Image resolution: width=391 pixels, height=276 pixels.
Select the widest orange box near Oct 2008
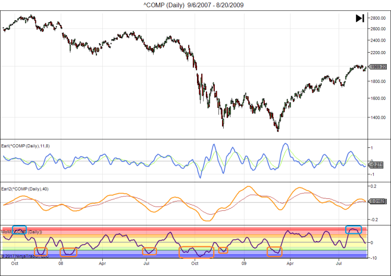196,253
